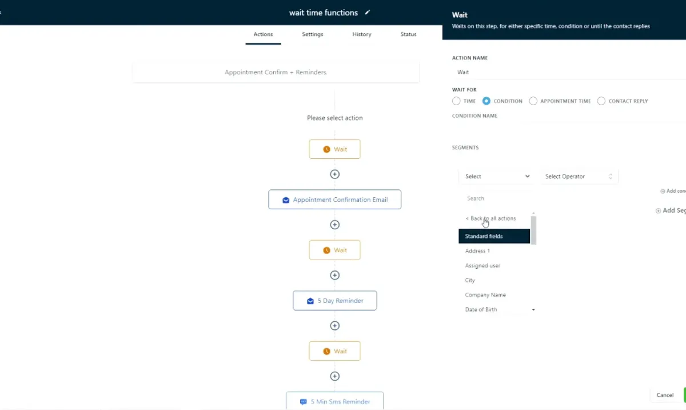Switch to the Actions tab
This screenshot has width=686, height=410.
point(263,34)
